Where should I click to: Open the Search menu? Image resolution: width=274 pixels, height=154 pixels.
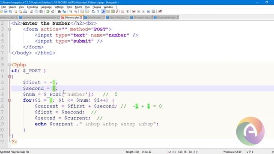tap(12, 7)
